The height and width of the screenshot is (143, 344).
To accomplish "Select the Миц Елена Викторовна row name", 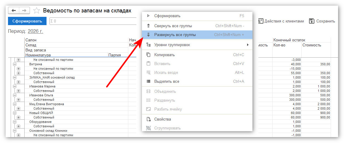I will [x=76, y=104].
